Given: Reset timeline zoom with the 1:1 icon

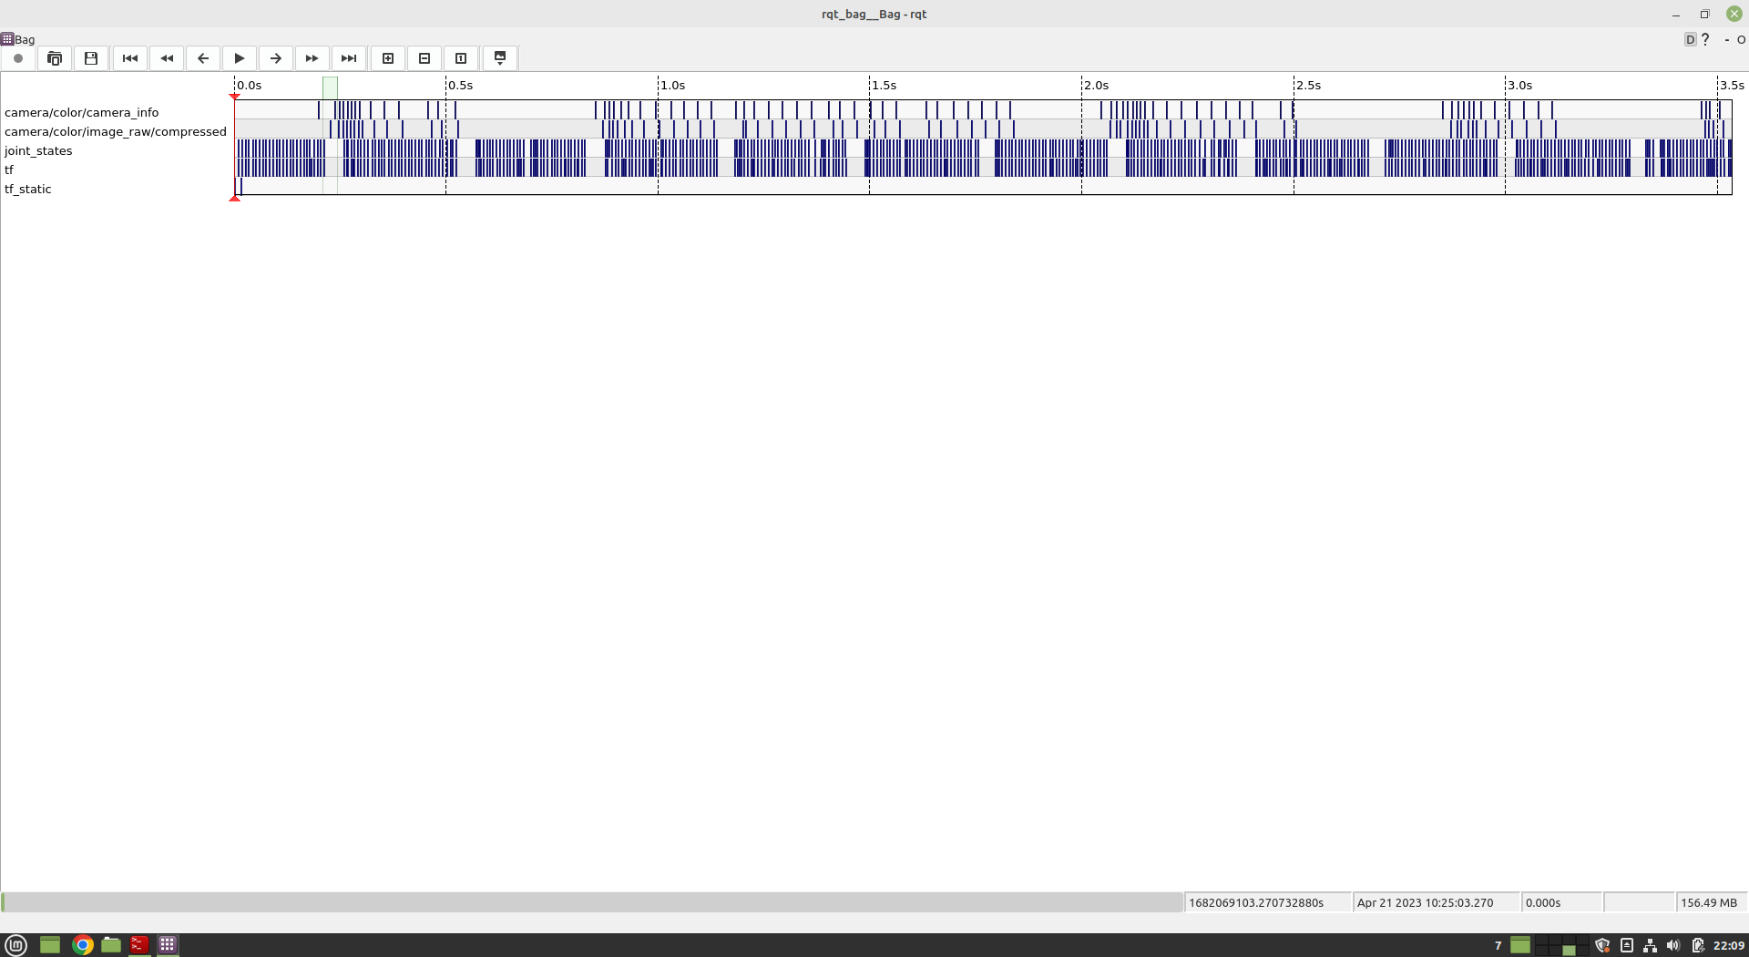Looking at the screenshot, I should 460,58.
